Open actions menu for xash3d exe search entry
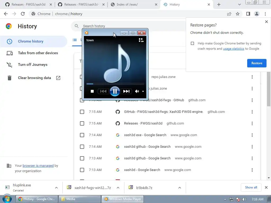The width and height of the screenshot is (271, 203). coord(252,135)
